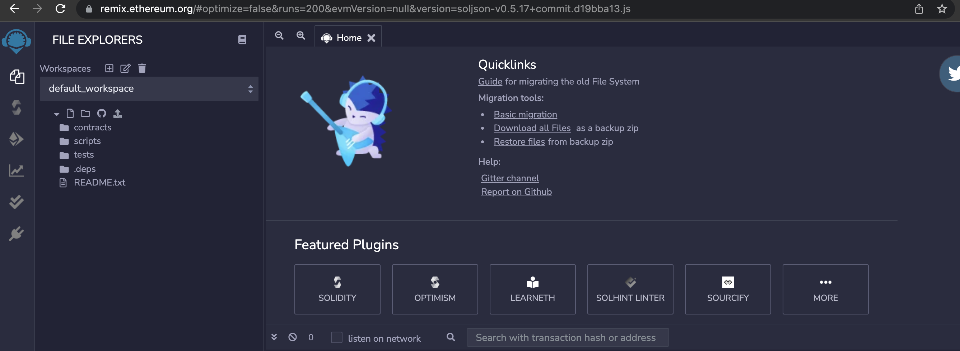Open the Gitter channel link
Image resolution: width=960 pixels, height=351 pixels.
click(510, 178)
